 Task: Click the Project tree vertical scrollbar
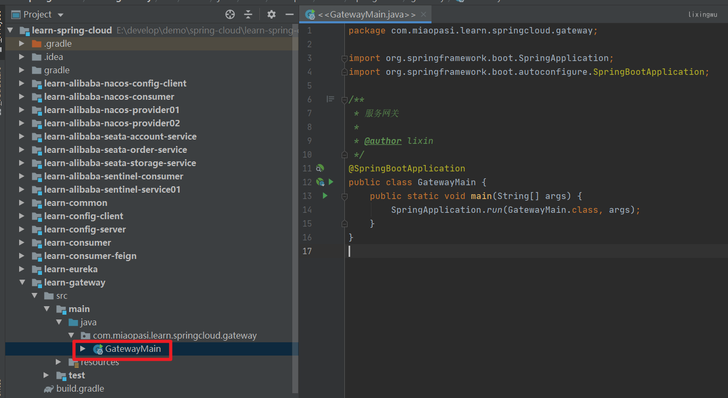point(295,210)
